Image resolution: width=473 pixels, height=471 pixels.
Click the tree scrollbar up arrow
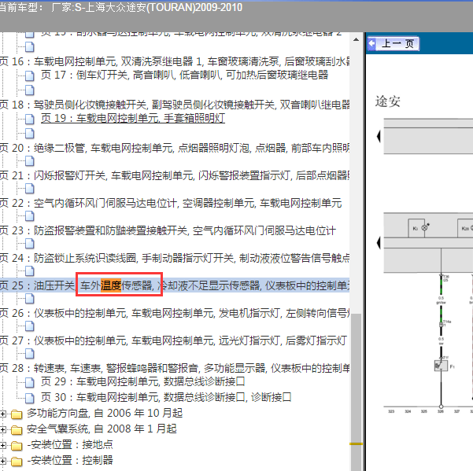(356, 39)
